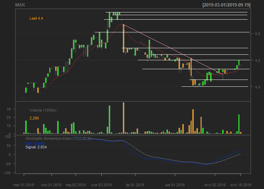Click the last green volume bar in September
Screen dimensions: 264x189
tap(239, 124)
